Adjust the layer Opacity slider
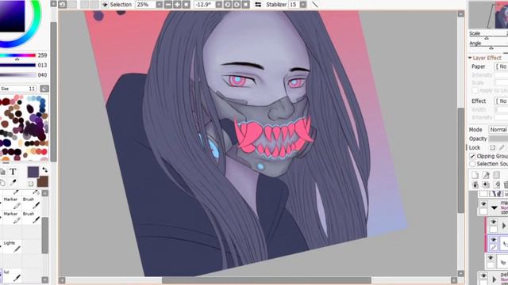 (498, 139)
